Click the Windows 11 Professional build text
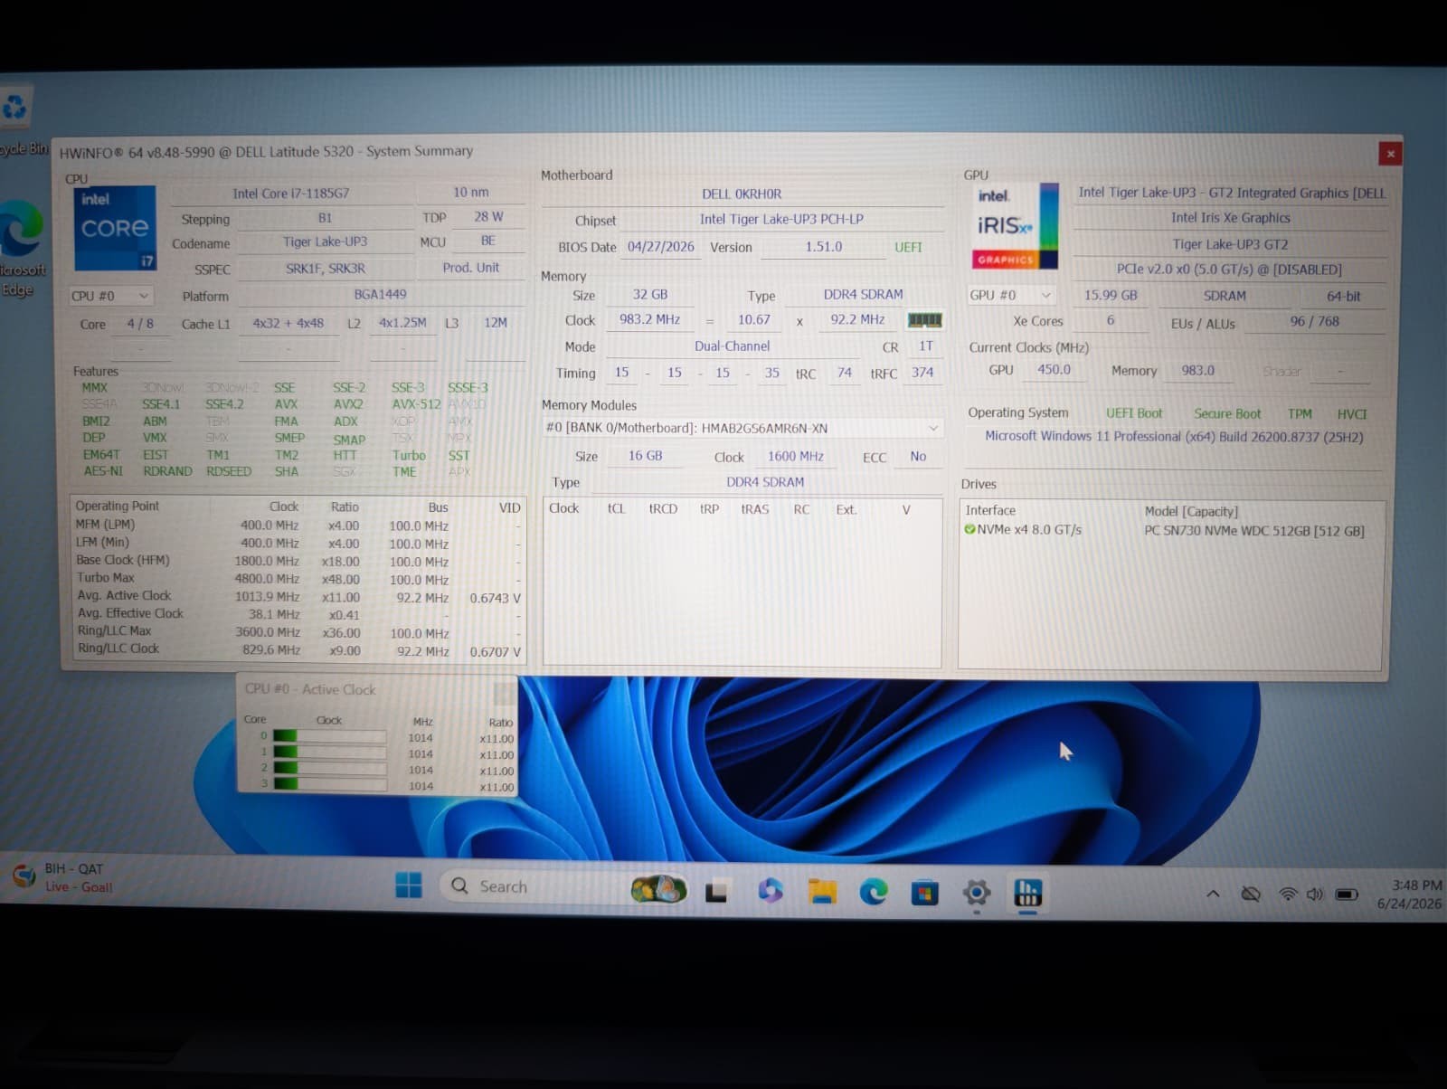1447x1089 pixels. pyautogui.click(x=1174, y=436)
